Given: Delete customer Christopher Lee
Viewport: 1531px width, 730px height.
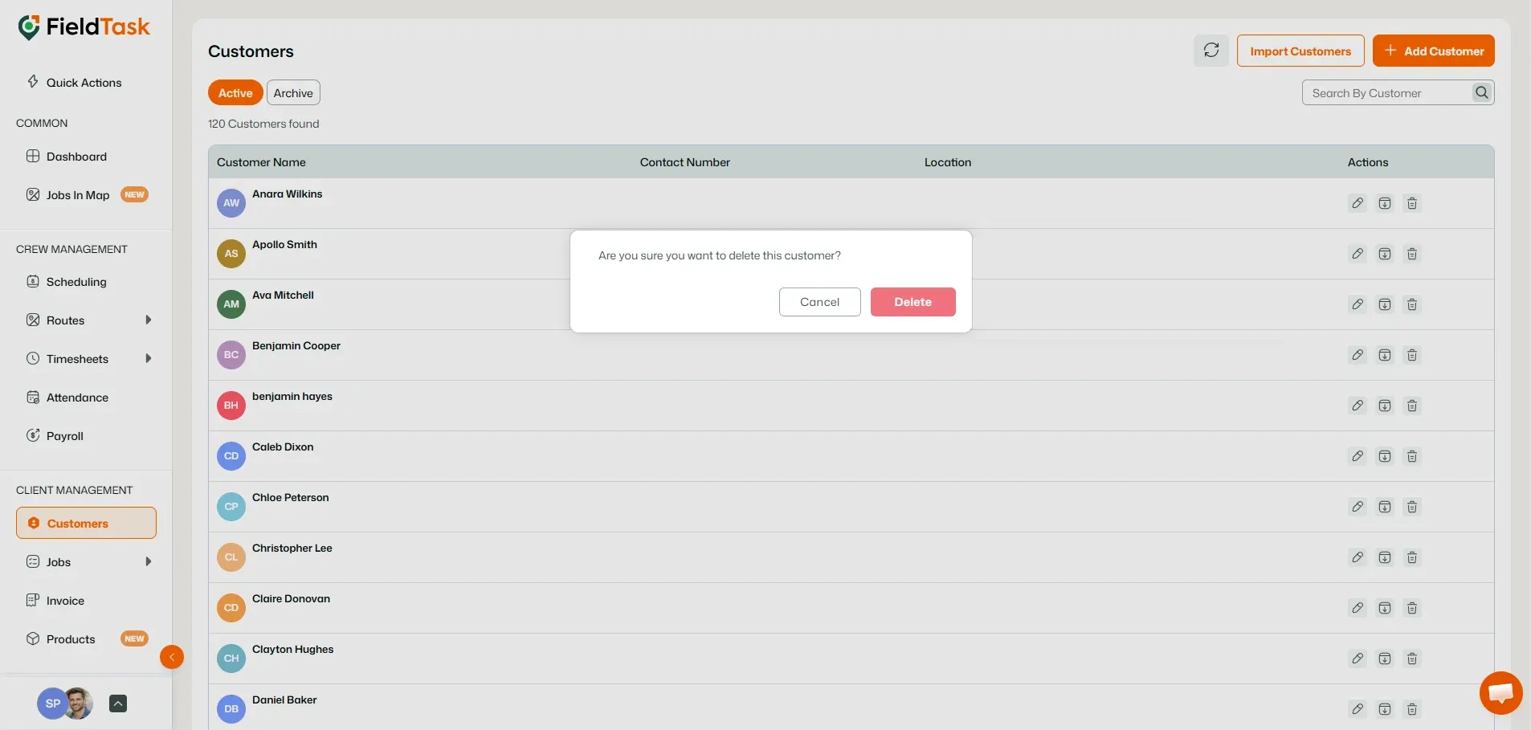Looking at the screenshot, I should 1412,557.
